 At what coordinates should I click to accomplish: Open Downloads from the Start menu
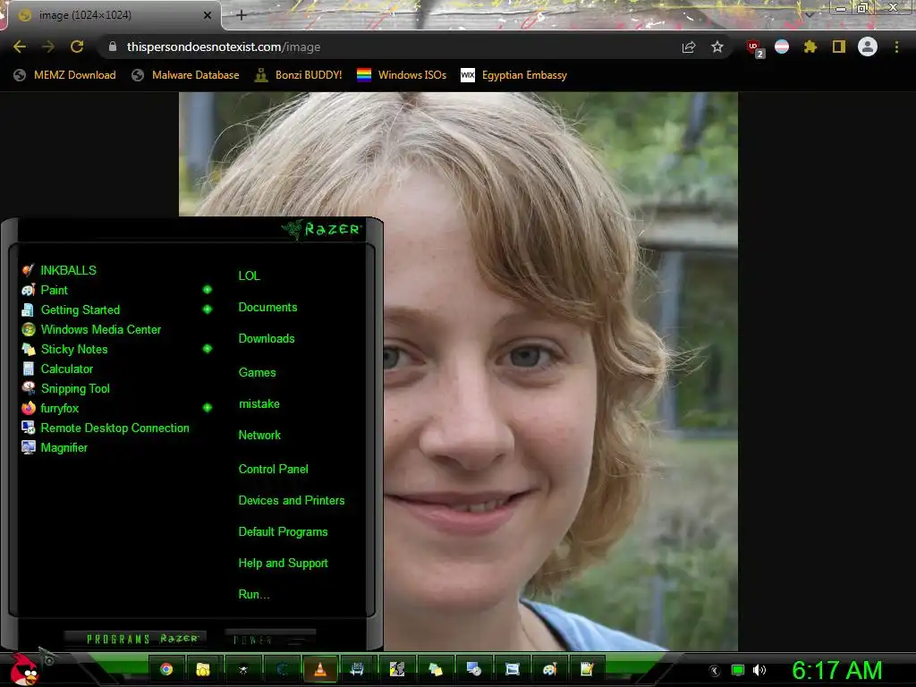coord(267,339)
